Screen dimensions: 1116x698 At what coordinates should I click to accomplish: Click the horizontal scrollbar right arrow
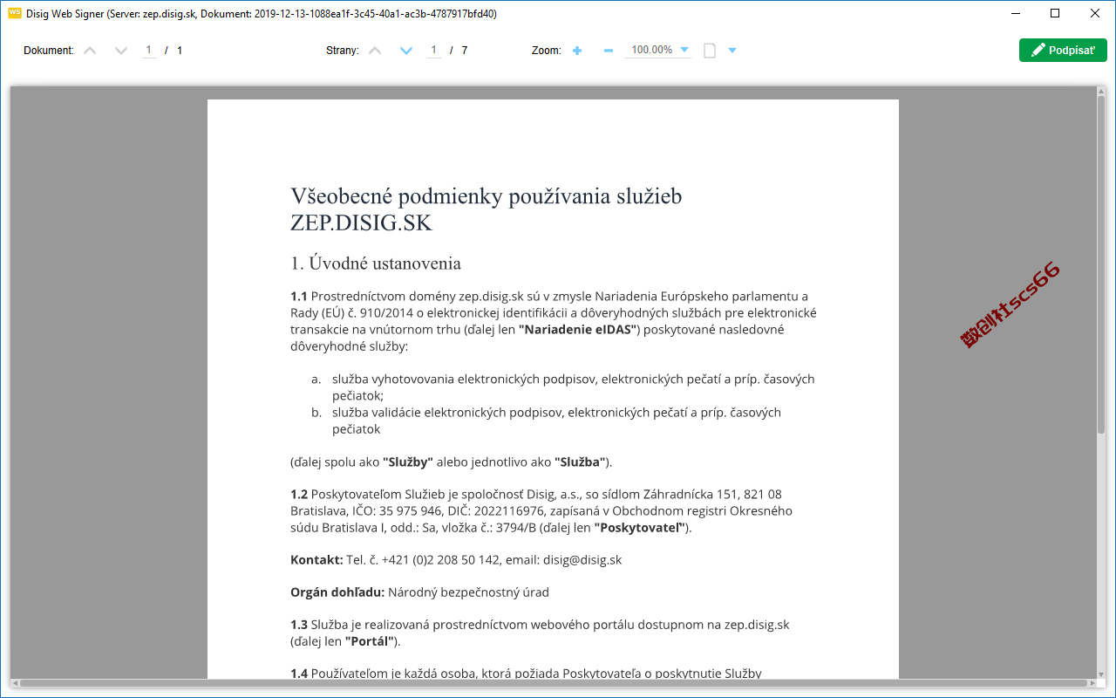[x=1092, y=683]
